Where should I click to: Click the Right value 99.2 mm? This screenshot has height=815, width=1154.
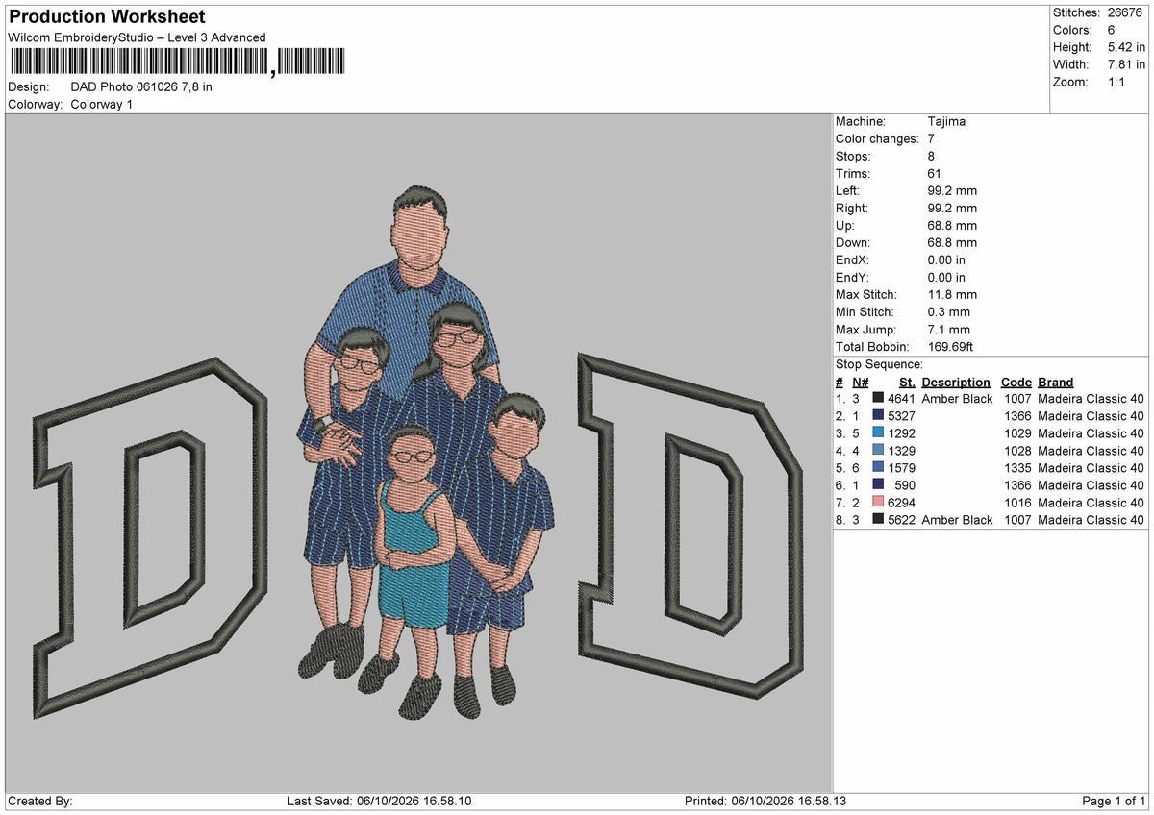(952, 208)
